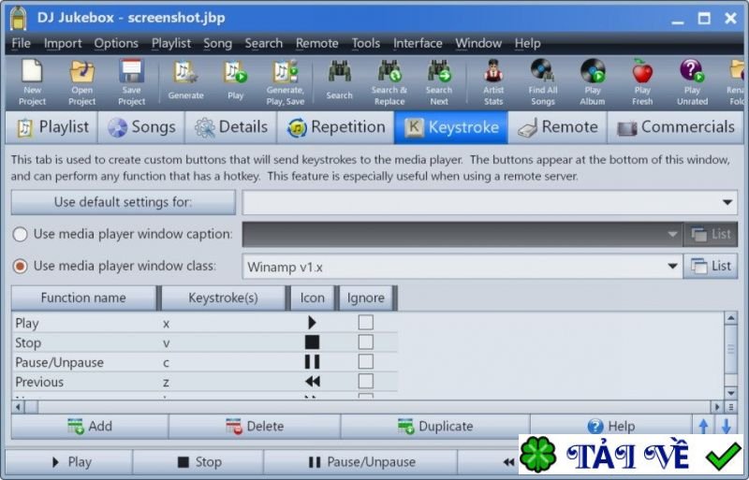Open the Interface menu
749x480 pixels.
click(x=418, y=43)
